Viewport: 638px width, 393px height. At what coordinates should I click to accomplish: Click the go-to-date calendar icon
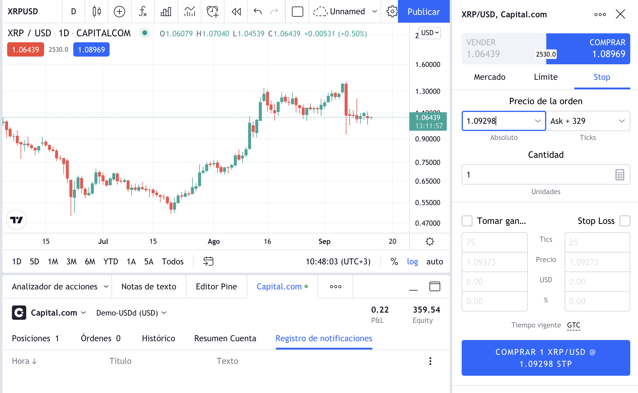[x=208, y=261]
